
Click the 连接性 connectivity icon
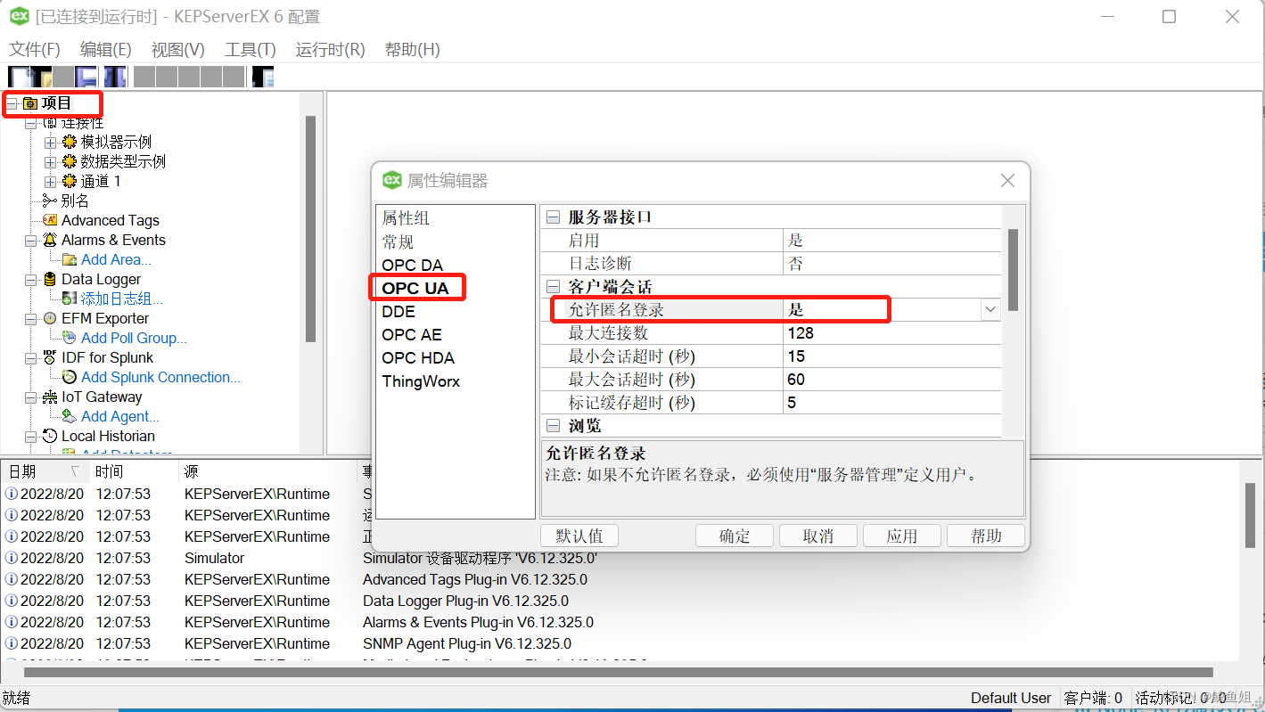[x=50, y=123]
